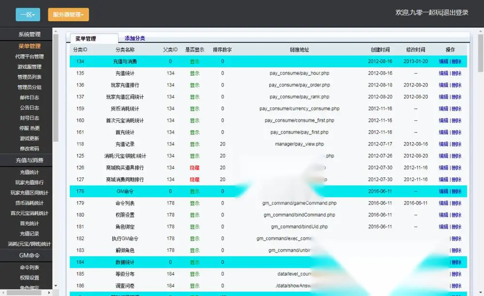Select 菜单管理 in the left sidebar
The image size is (484, 296).
tap(30, 46)
